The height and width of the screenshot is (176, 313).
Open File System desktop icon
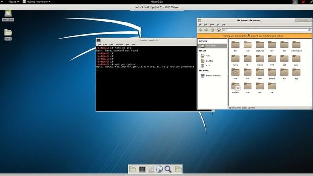(8, 16)
